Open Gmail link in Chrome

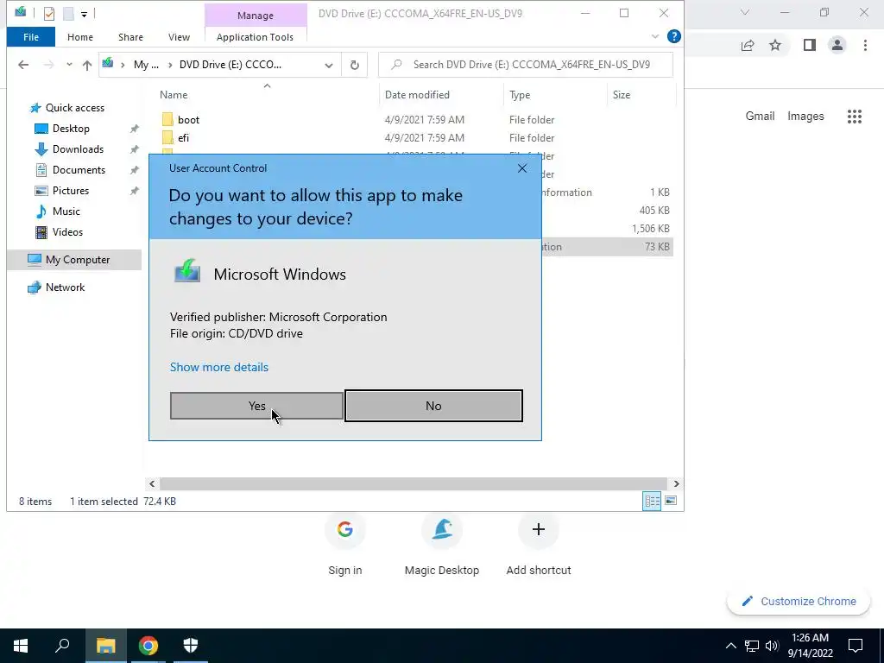(760, 117)
